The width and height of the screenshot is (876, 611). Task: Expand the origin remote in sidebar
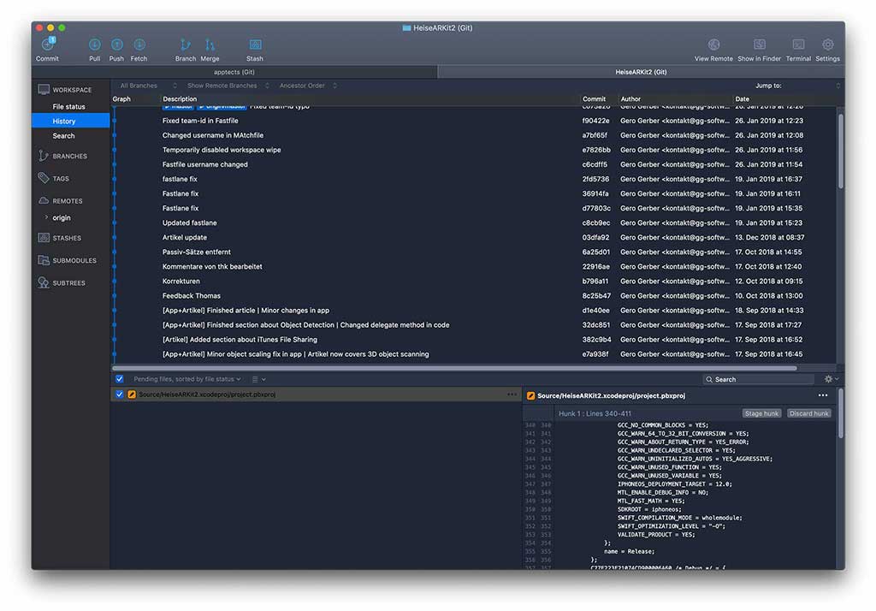[x=46, y=218]
